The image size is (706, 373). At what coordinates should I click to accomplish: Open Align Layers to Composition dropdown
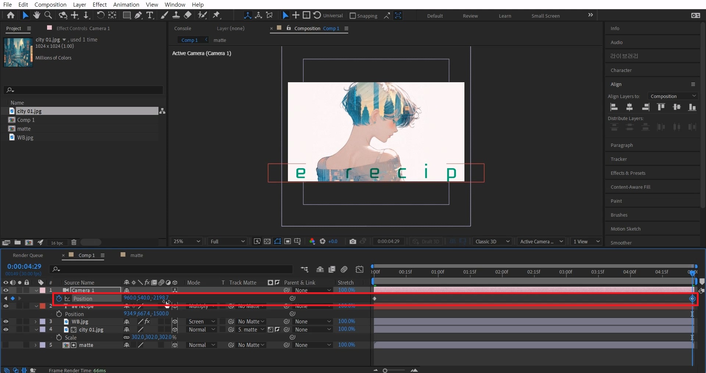pyautogui.click(x=673, y=96)
